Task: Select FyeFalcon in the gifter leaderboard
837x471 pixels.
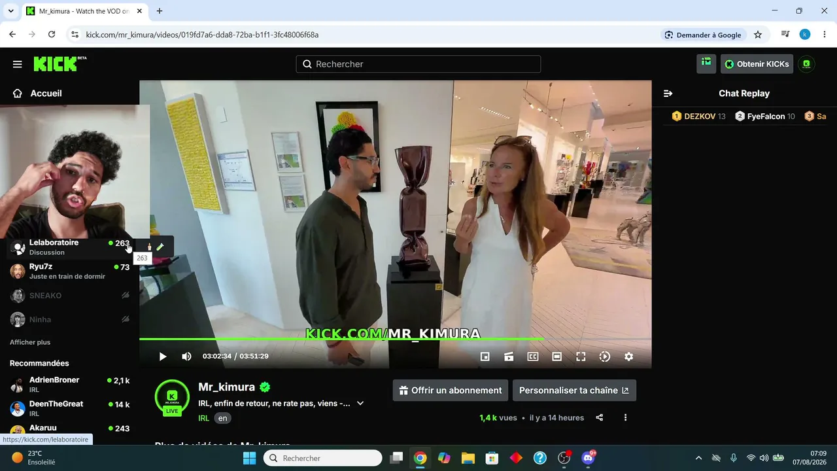Action: (765, 116)
